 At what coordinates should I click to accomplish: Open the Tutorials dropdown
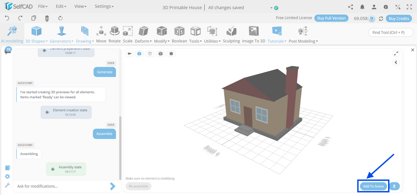tap(277, 35)
